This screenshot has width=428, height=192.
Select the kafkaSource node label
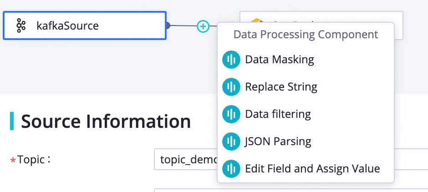(x=67, y=26)
